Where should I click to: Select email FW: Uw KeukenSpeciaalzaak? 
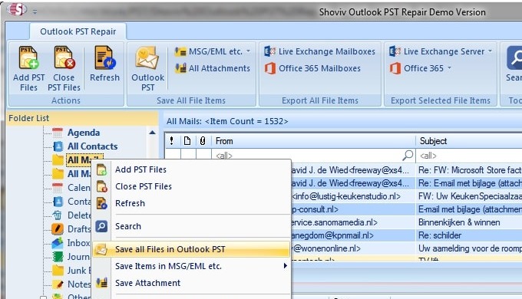pyautogui.click(x=470, y=196)
